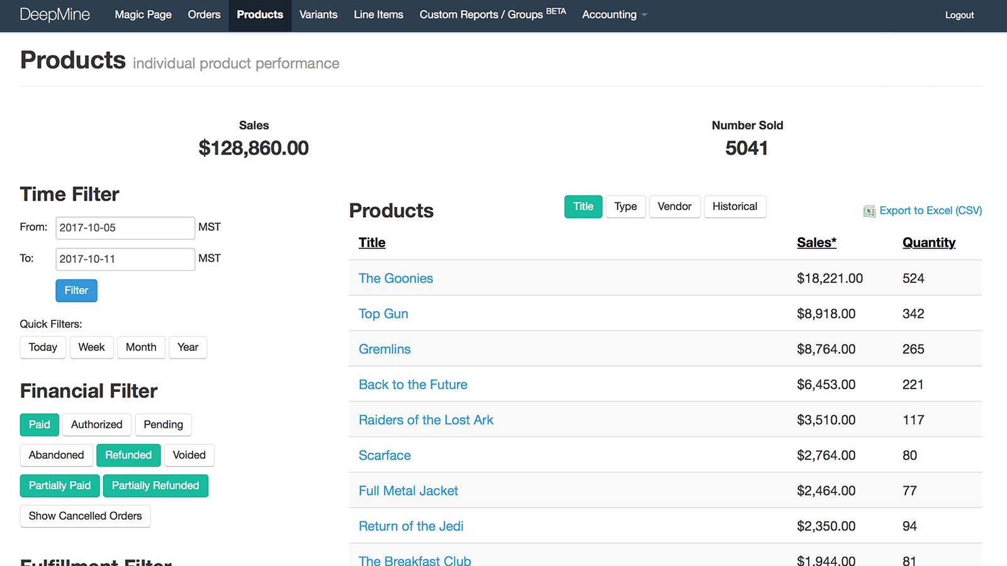Click the From date input field

125,228
